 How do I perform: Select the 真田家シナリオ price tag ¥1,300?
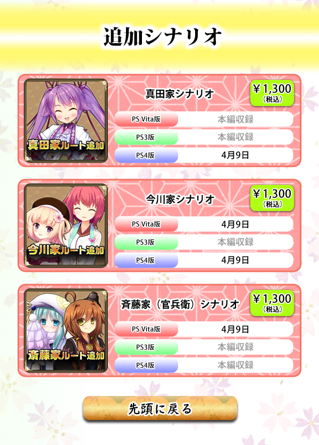[x=272, y=93]
